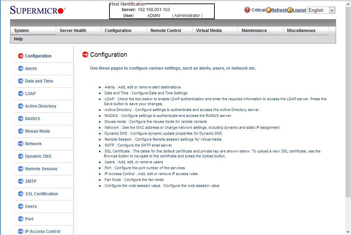Click the arrow icon next to Remote Session
This screenshot has height=235, width=351.
[21, 169]
